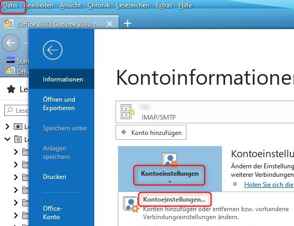
Task: Click the browser back navigation button
Action: pyautogui.click(x=11, y=43)
